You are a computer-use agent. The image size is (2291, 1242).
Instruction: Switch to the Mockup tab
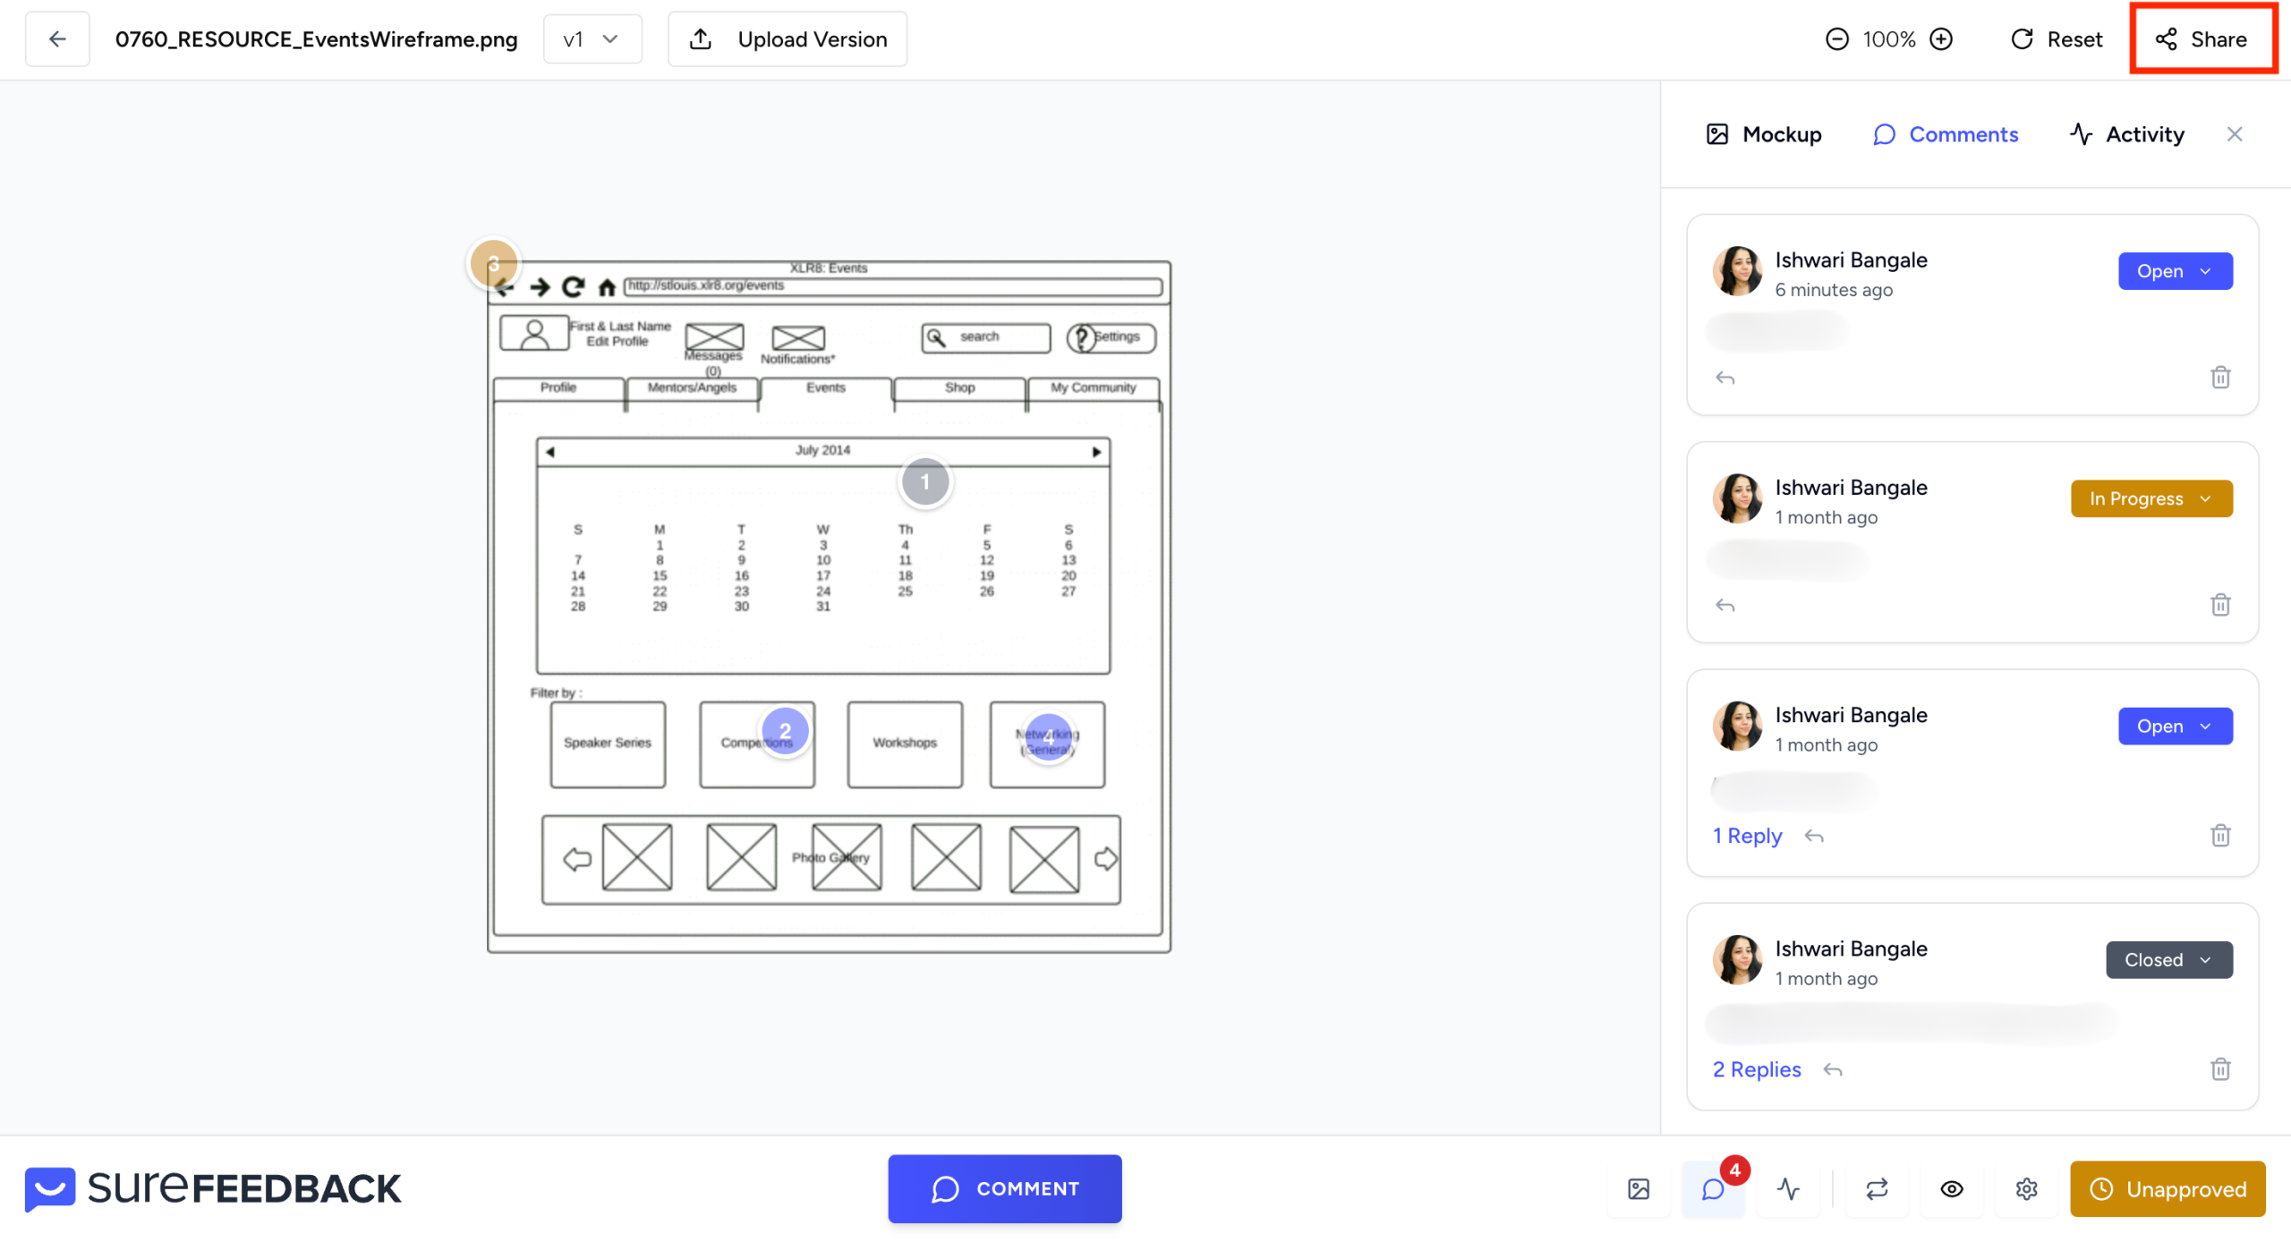(1763, 134)
